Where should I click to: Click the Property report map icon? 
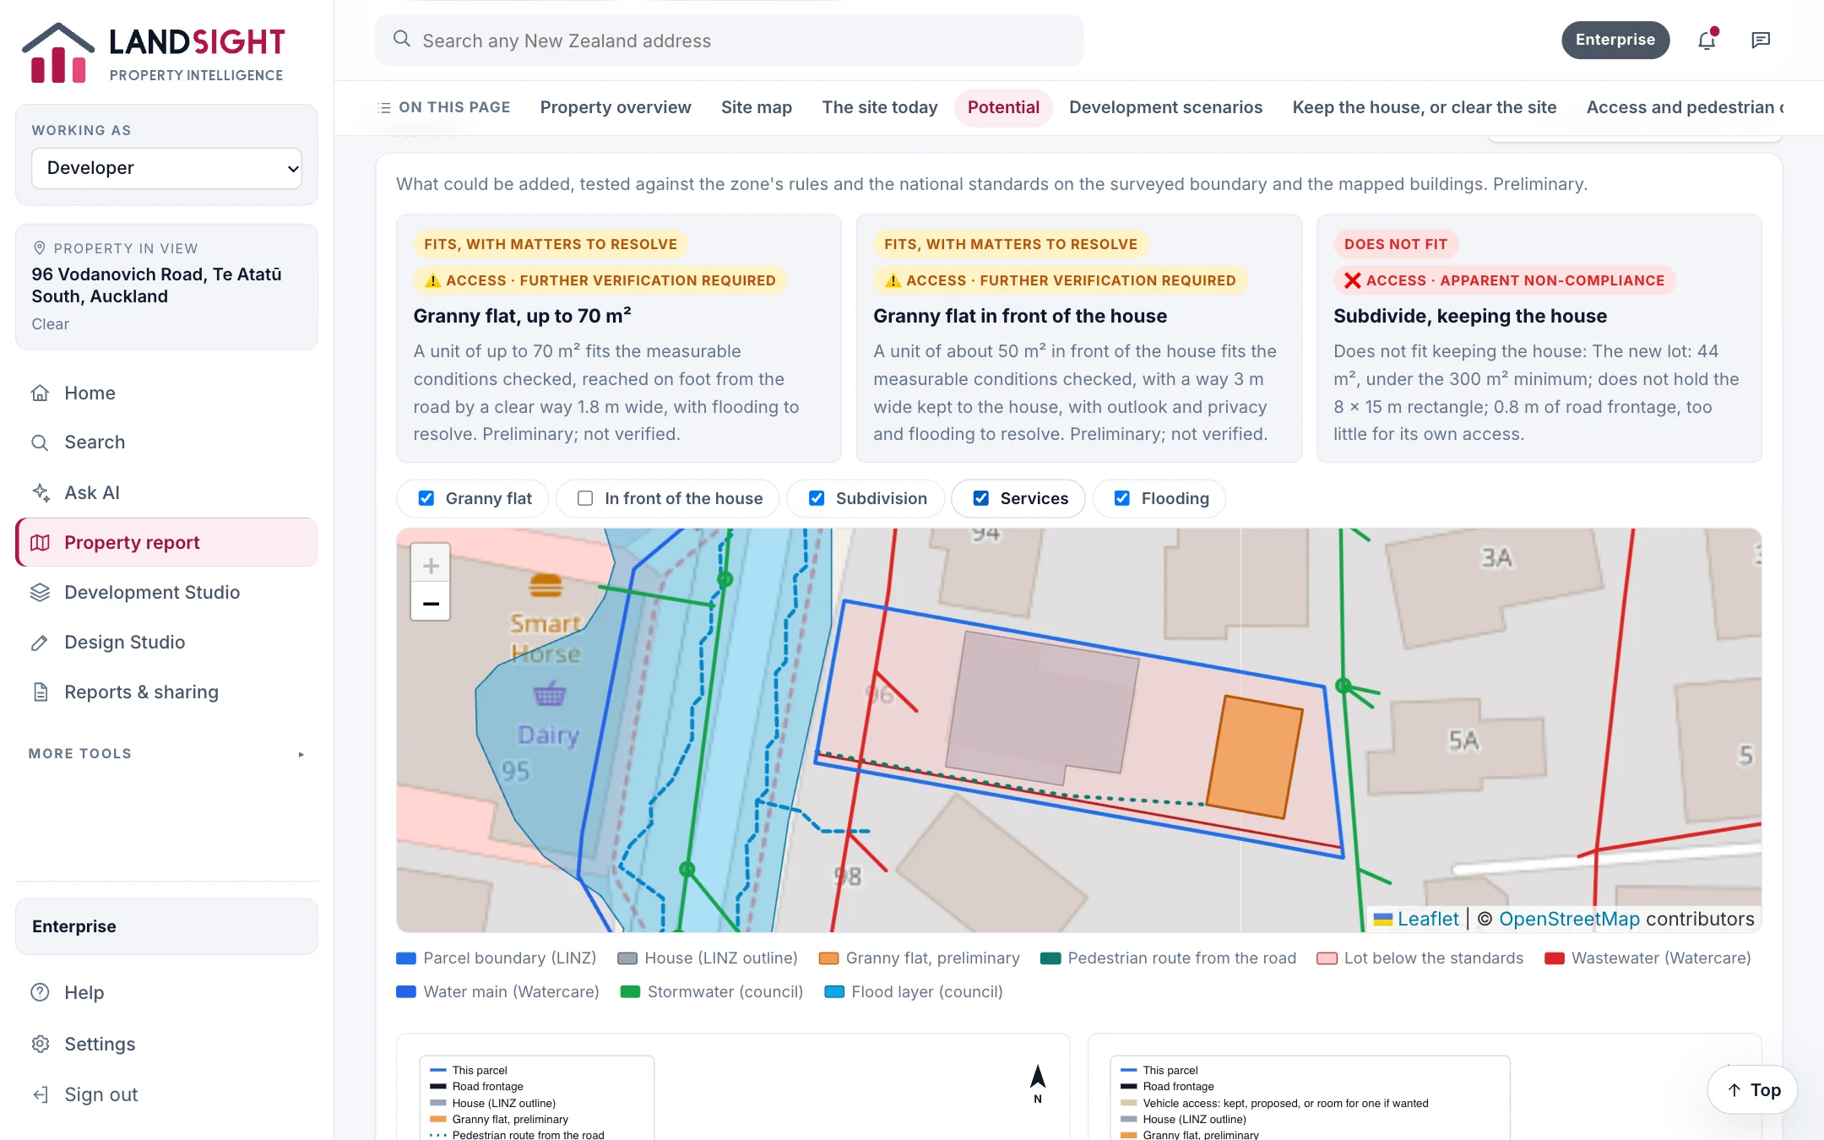[40, 542]
